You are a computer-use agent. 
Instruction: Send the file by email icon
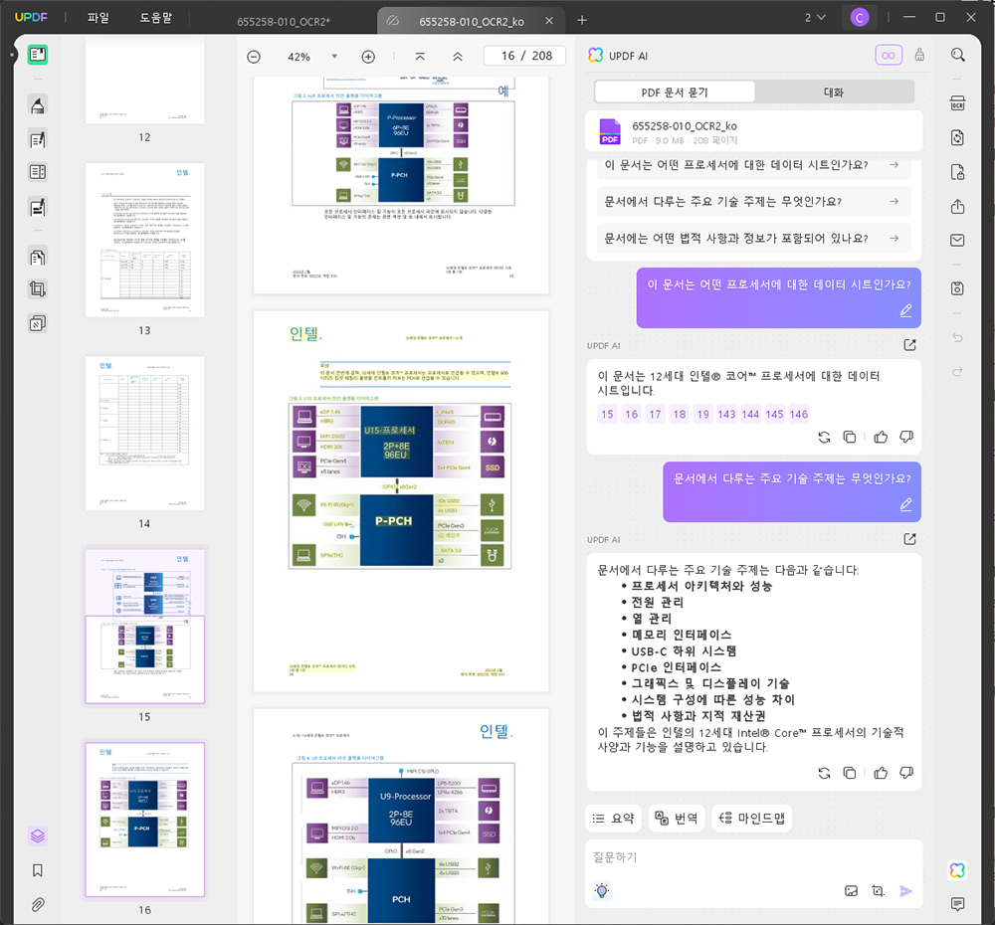pos(957,240)
